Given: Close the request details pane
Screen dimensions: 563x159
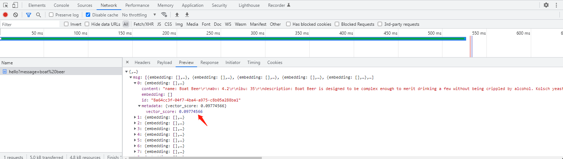Looking at the screenshot, I should [x=127, y=62].
